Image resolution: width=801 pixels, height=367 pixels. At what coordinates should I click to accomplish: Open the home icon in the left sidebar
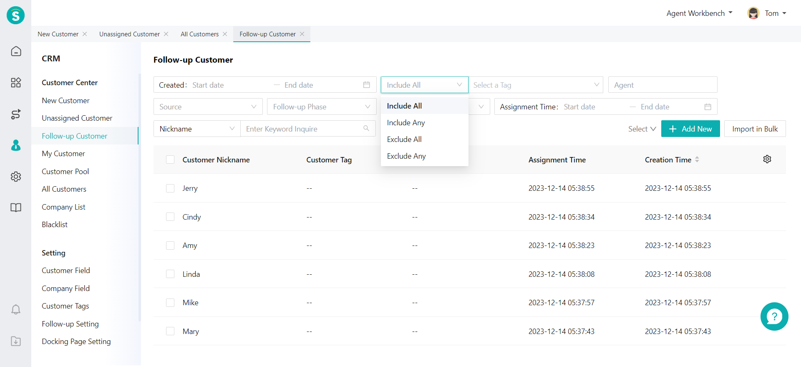coord(16,51)
